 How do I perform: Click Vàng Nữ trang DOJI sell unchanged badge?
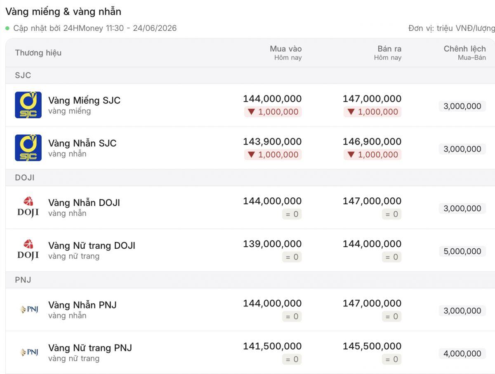392,257
